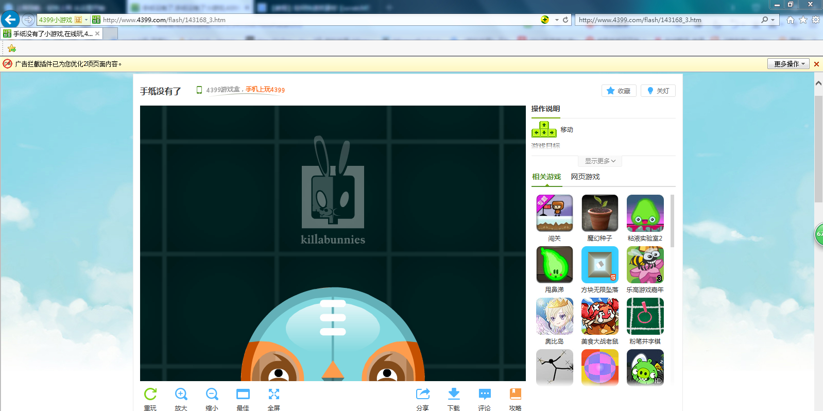
Task: Close the 手纸没有了 browser tab
Action: (x=97, y=33)
